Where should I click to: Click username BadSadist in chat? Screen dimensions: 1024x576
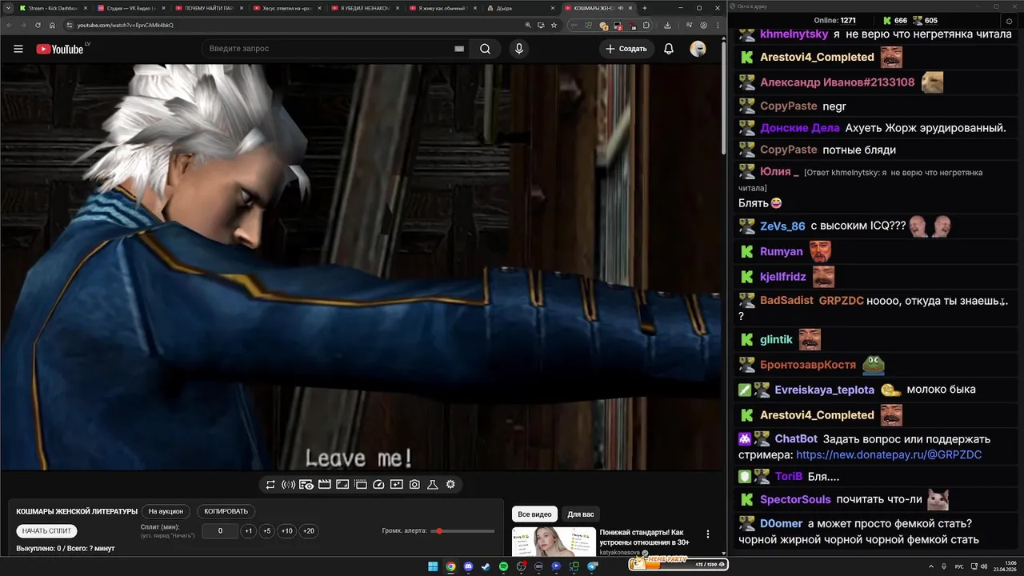tap(786, 301)
